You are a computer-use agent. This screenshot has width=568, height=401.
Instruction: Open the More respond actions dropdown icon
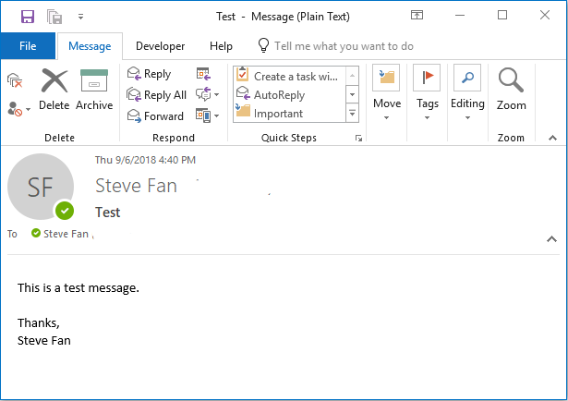pos(208,115)
